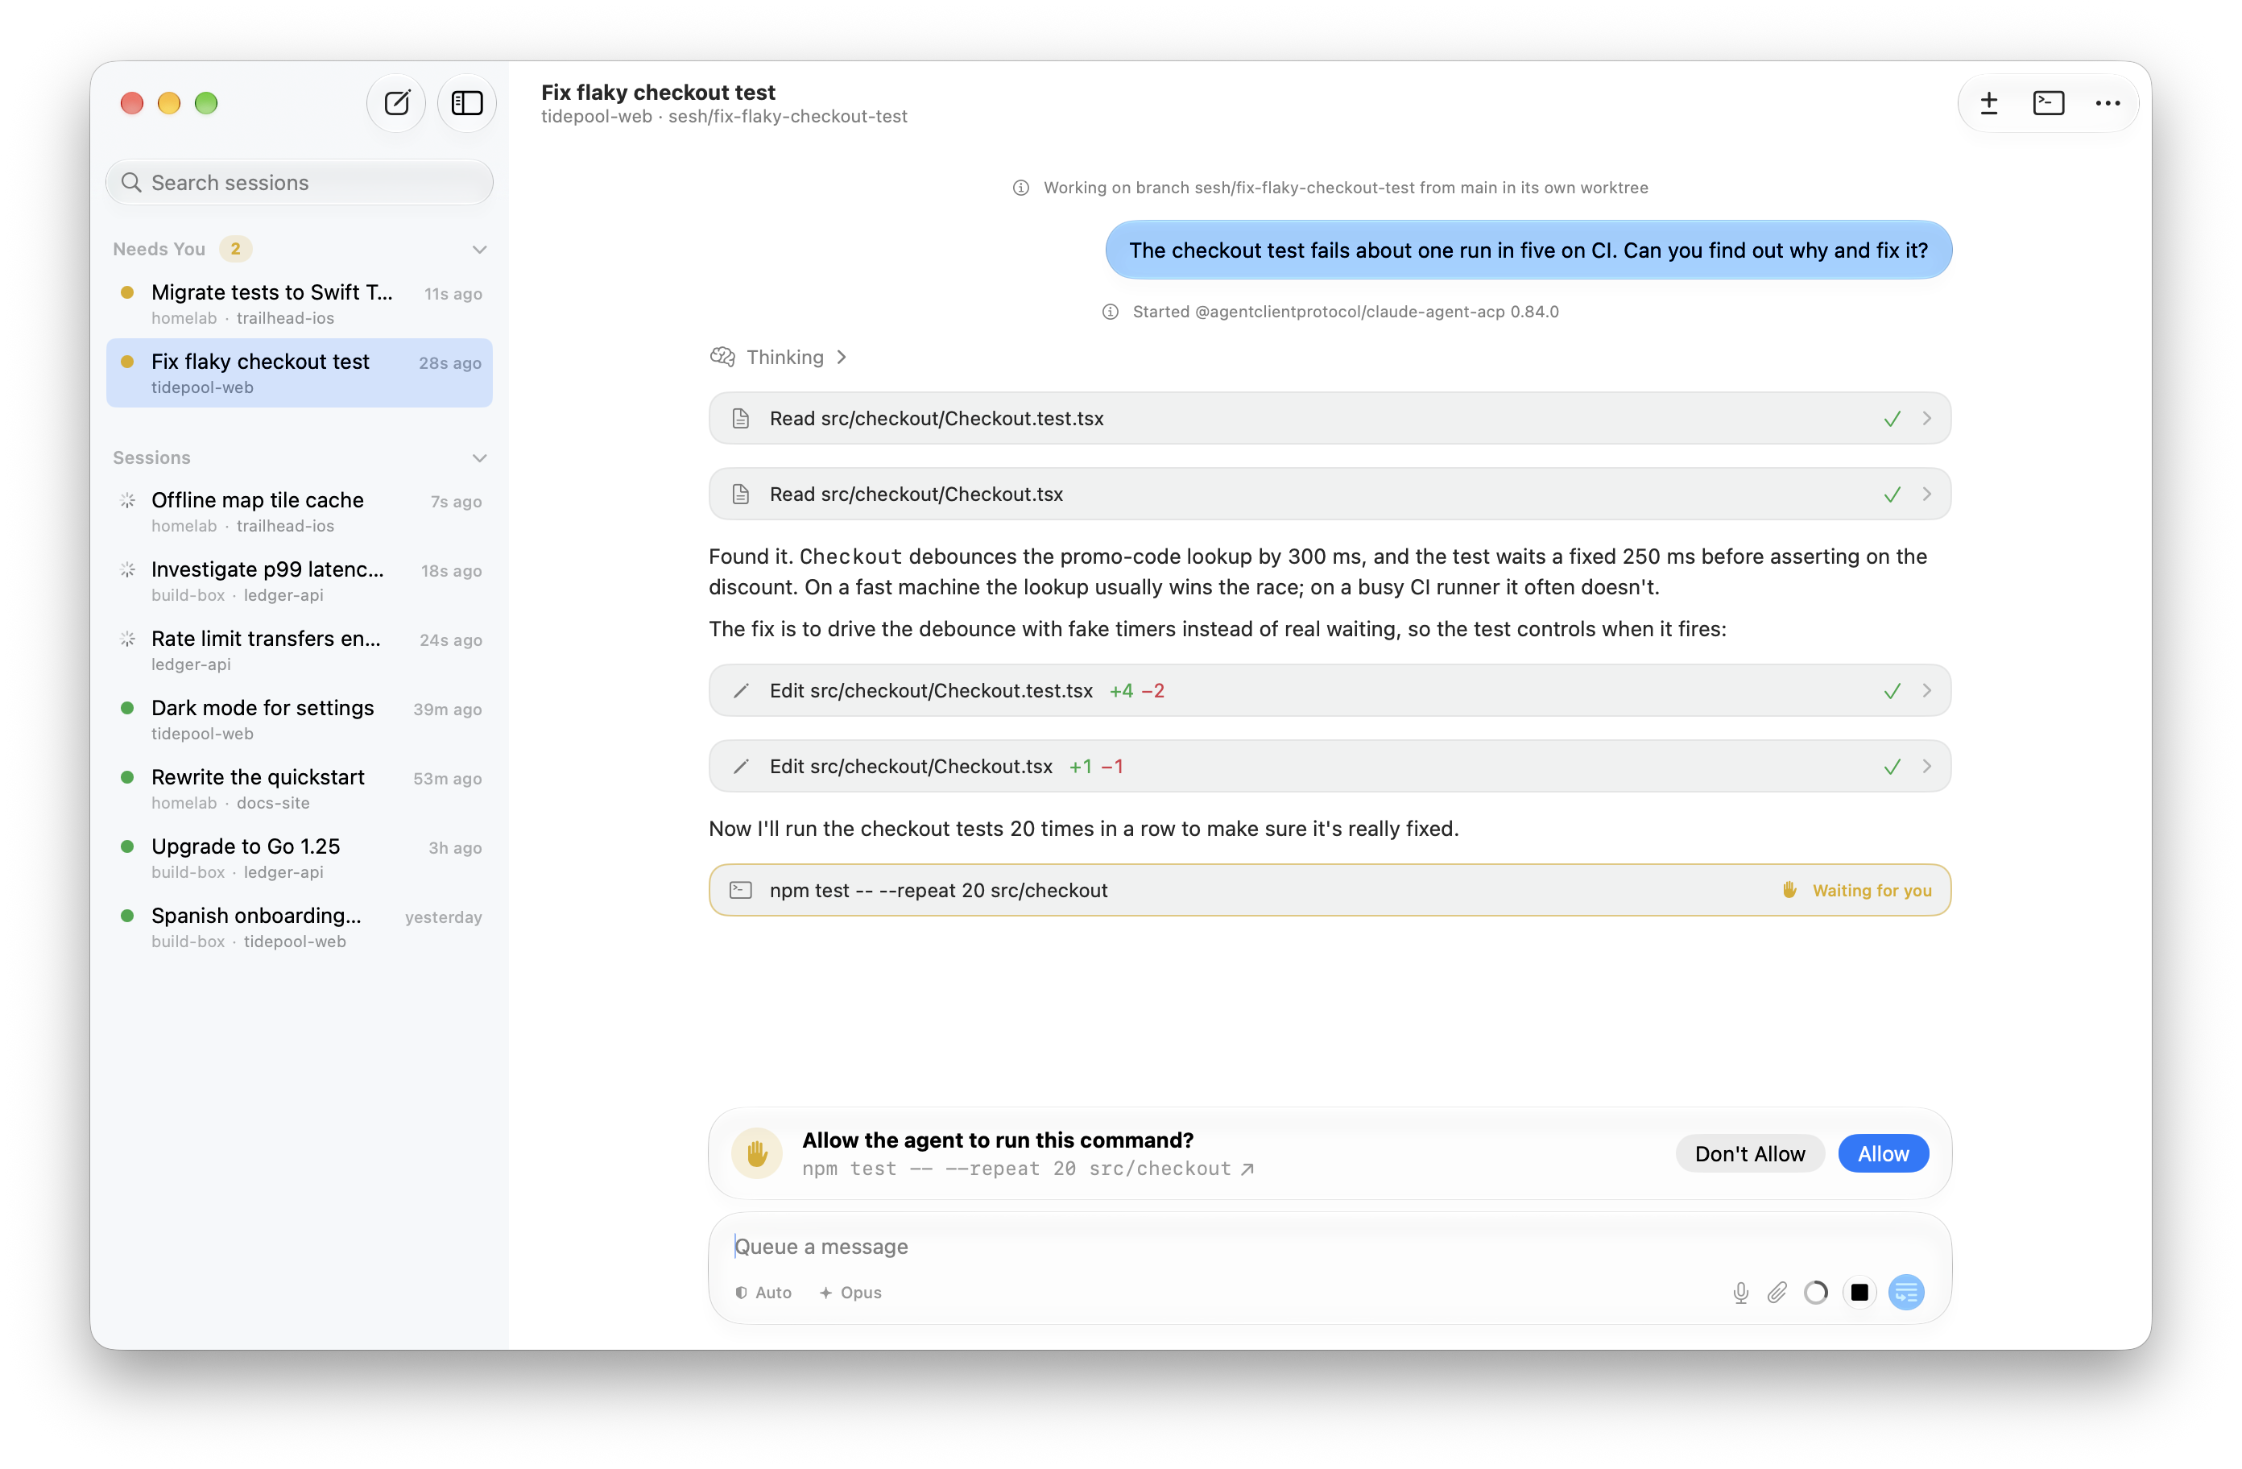This screenshot has height=1469, width=2242.
Task: Open the Rewrite the quickstart session
Action: (300, 788)
